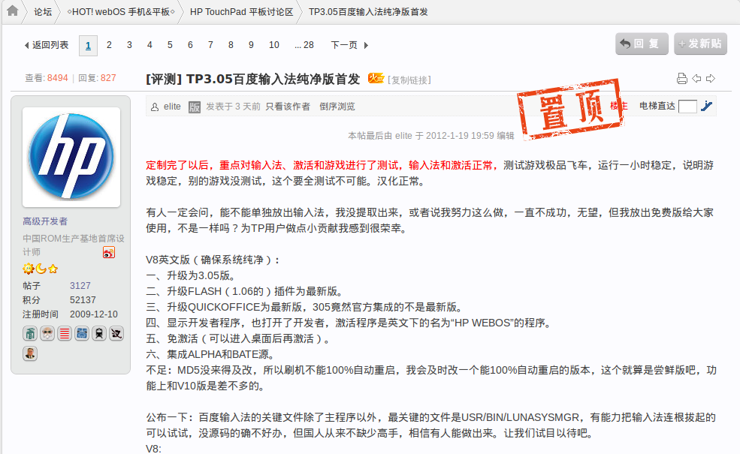Click the reply count 827
740x454 pixels.
point(108,78)
